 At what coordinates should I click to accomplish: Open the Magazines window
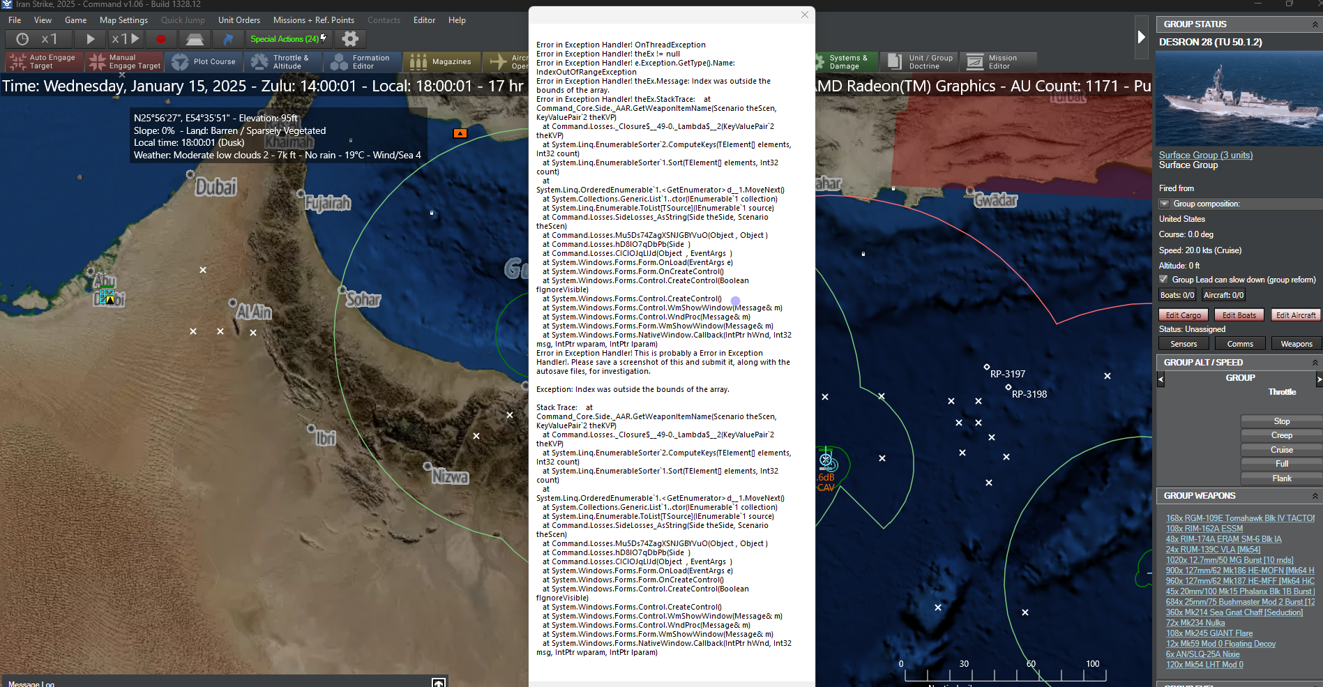pyautogui.click(x=441, y=62)
